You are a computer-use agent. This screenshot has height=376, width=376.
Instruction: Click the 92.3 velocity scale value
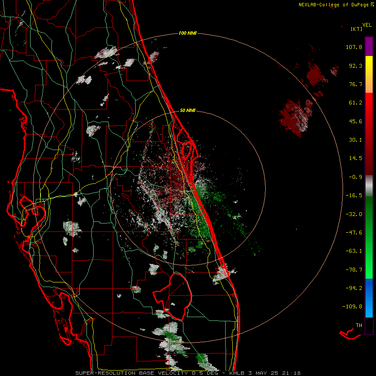coord(356,66)
